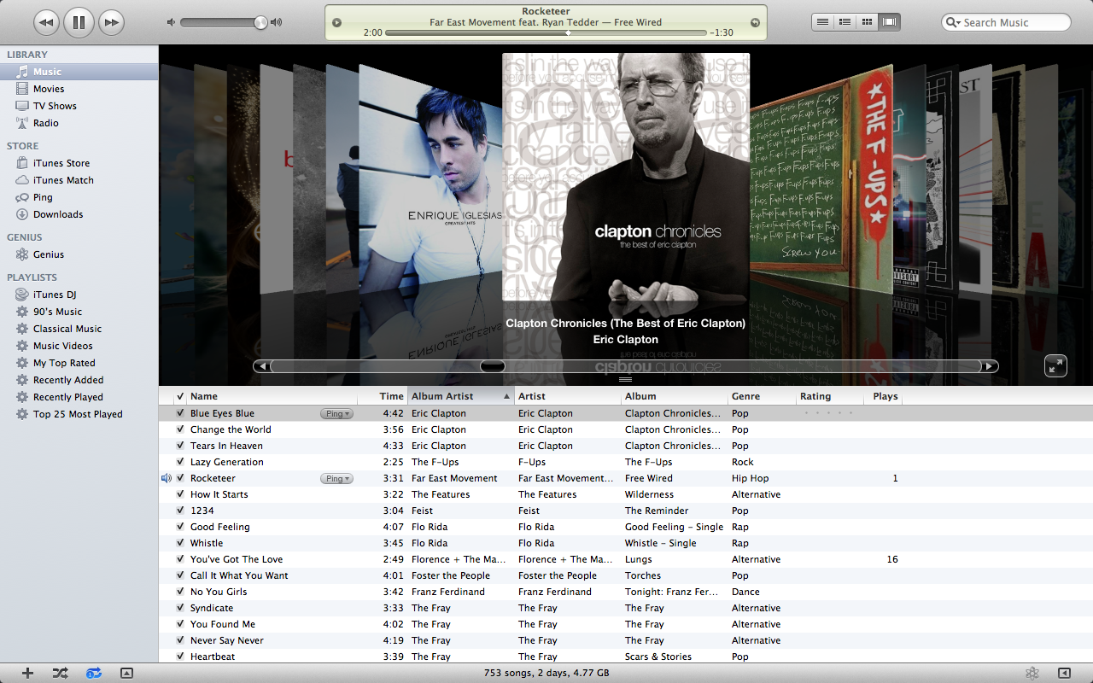This screenshot has height=683, width=1093.
Task: Uncheck the Whistle song checkbox
Action: pyautogui.click(x=180, y=543)
